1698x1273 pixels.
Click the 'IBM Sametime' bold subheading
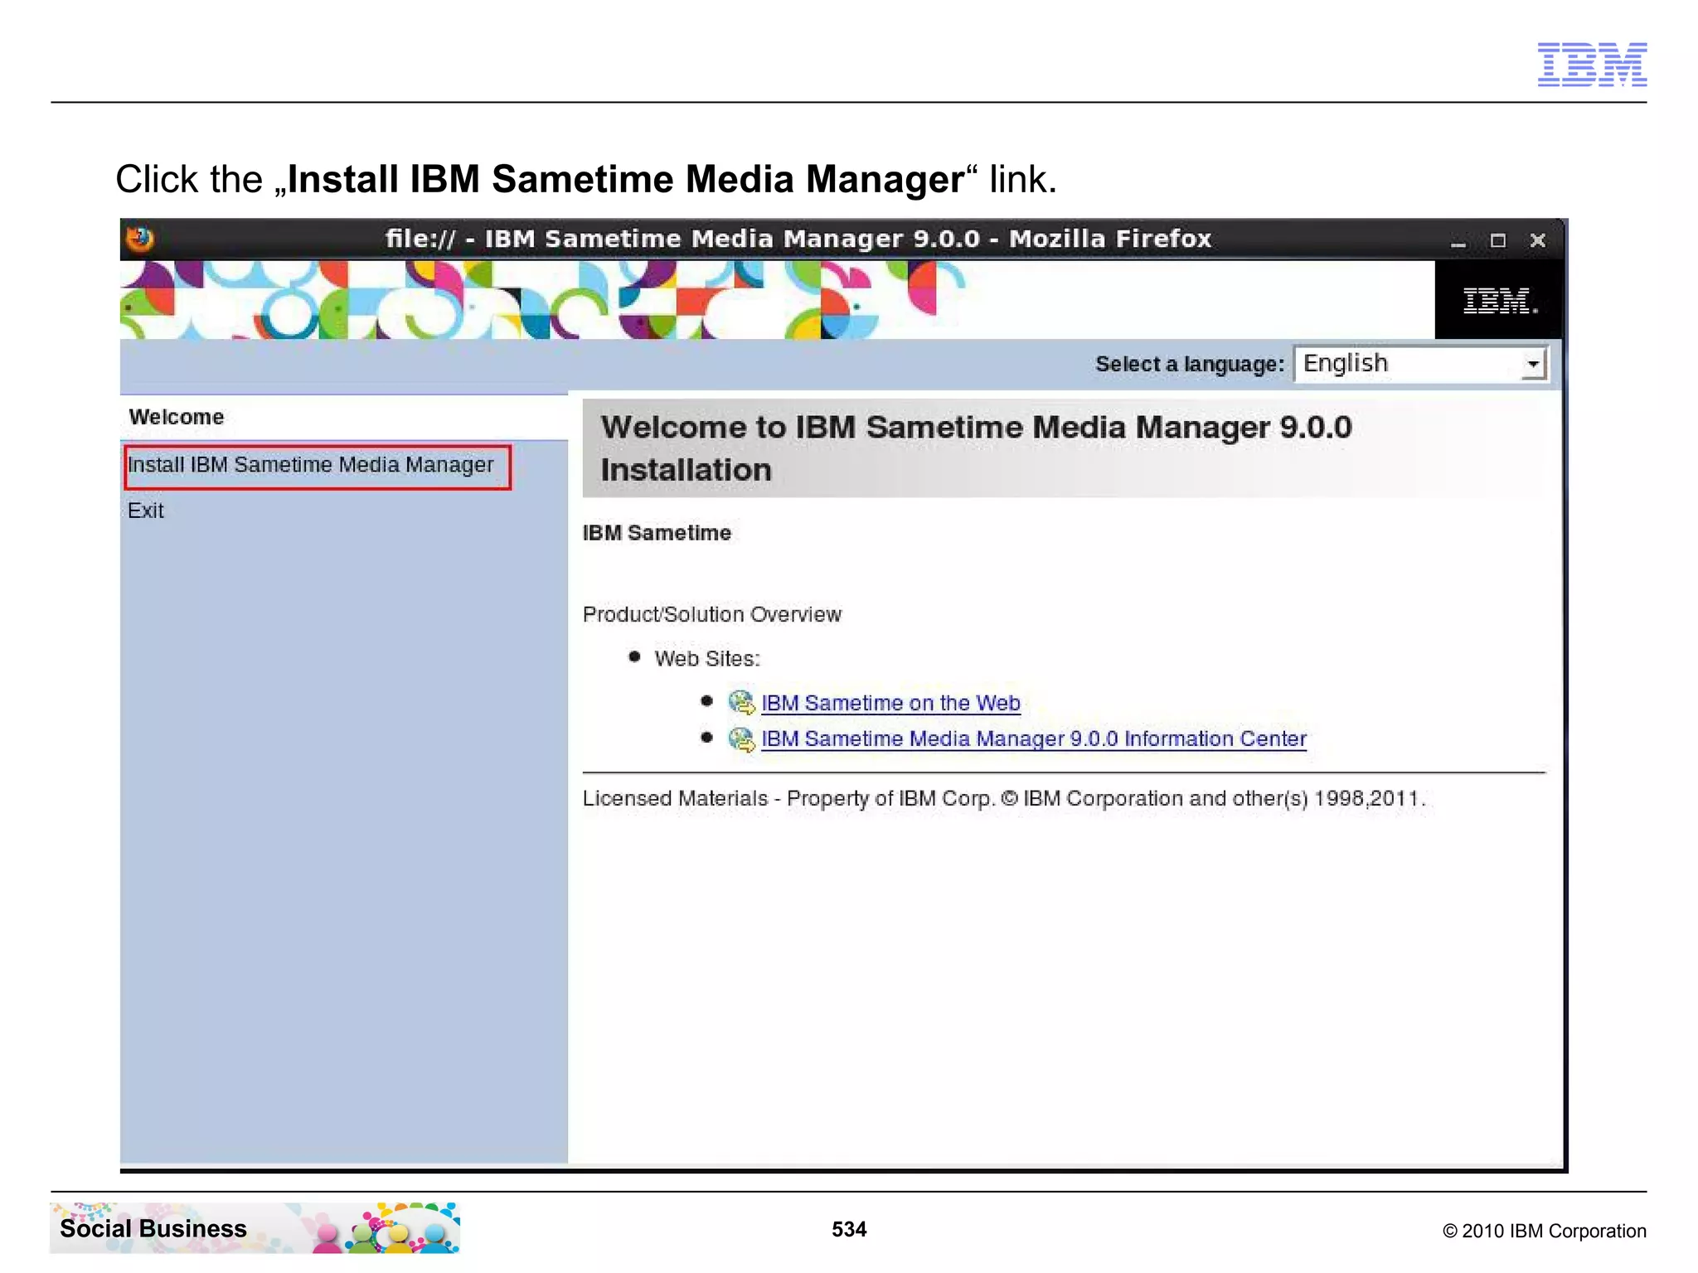tap(657, 533)
